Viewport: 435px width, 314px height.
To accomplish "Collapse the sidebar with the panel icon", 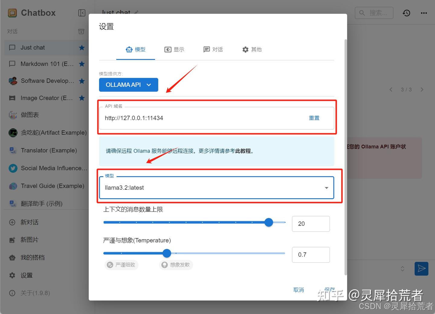I will coord(81,13).
